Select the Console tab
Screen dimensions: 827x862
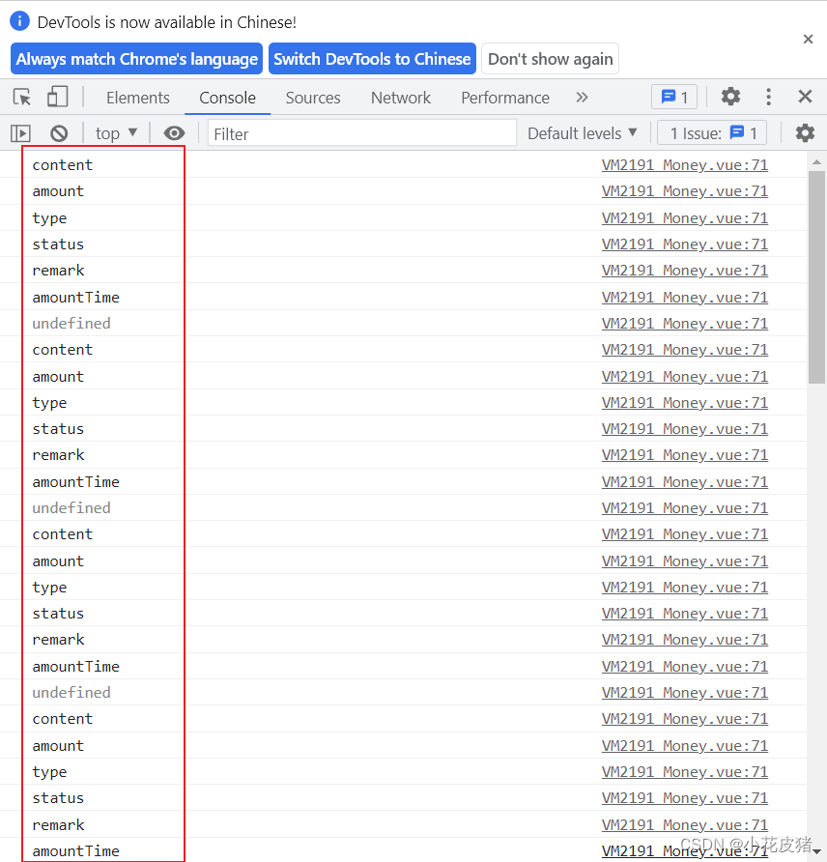pos(227,98)
